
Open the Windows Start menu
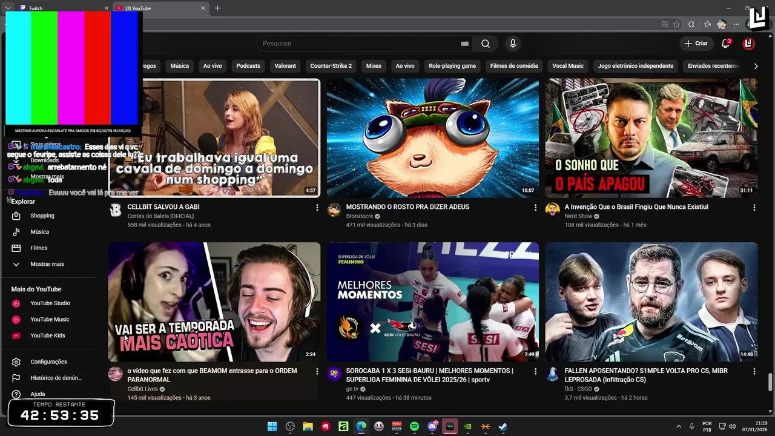pyautogui.click(x=272, y=426)
